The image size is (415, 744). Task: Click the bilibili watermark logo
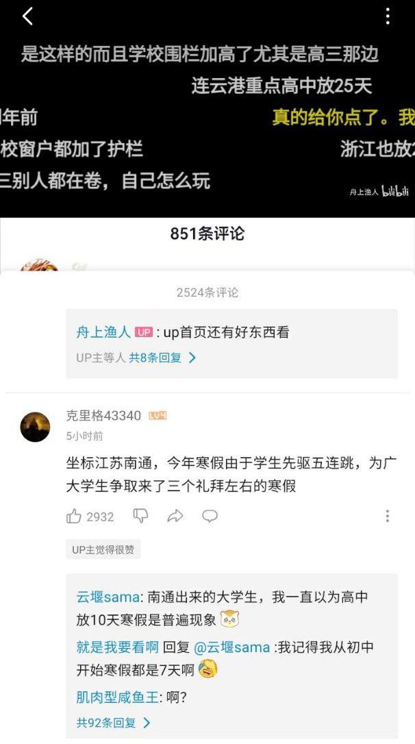(395, 192)
